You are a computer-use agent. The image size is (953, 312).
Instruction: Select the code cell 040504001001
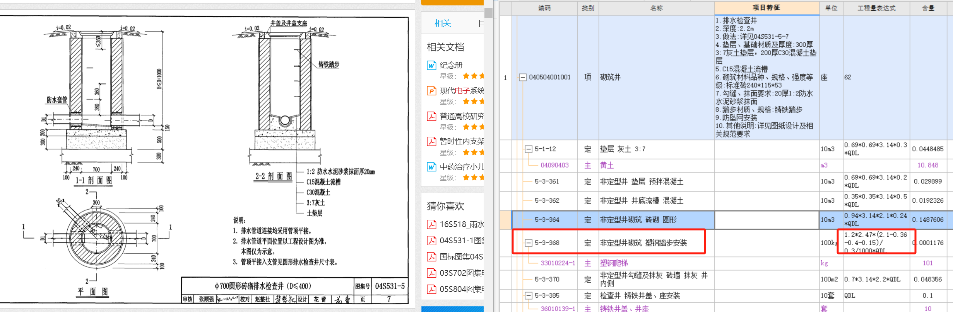coord(550,77)
